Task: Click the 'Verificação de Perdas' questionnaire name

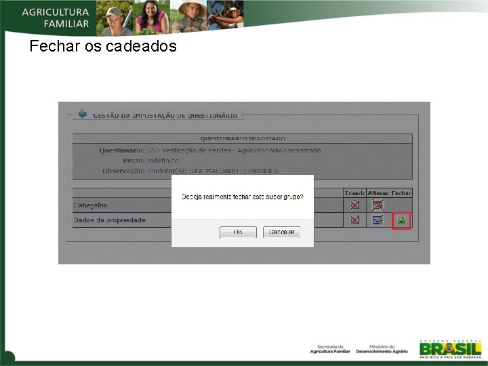Action: click(233, 150)
